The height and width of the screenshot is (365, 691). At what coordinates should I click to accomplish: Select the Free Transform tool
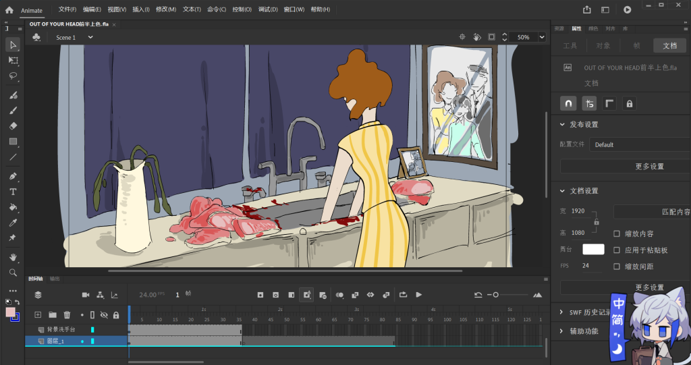tap(13, 61)
